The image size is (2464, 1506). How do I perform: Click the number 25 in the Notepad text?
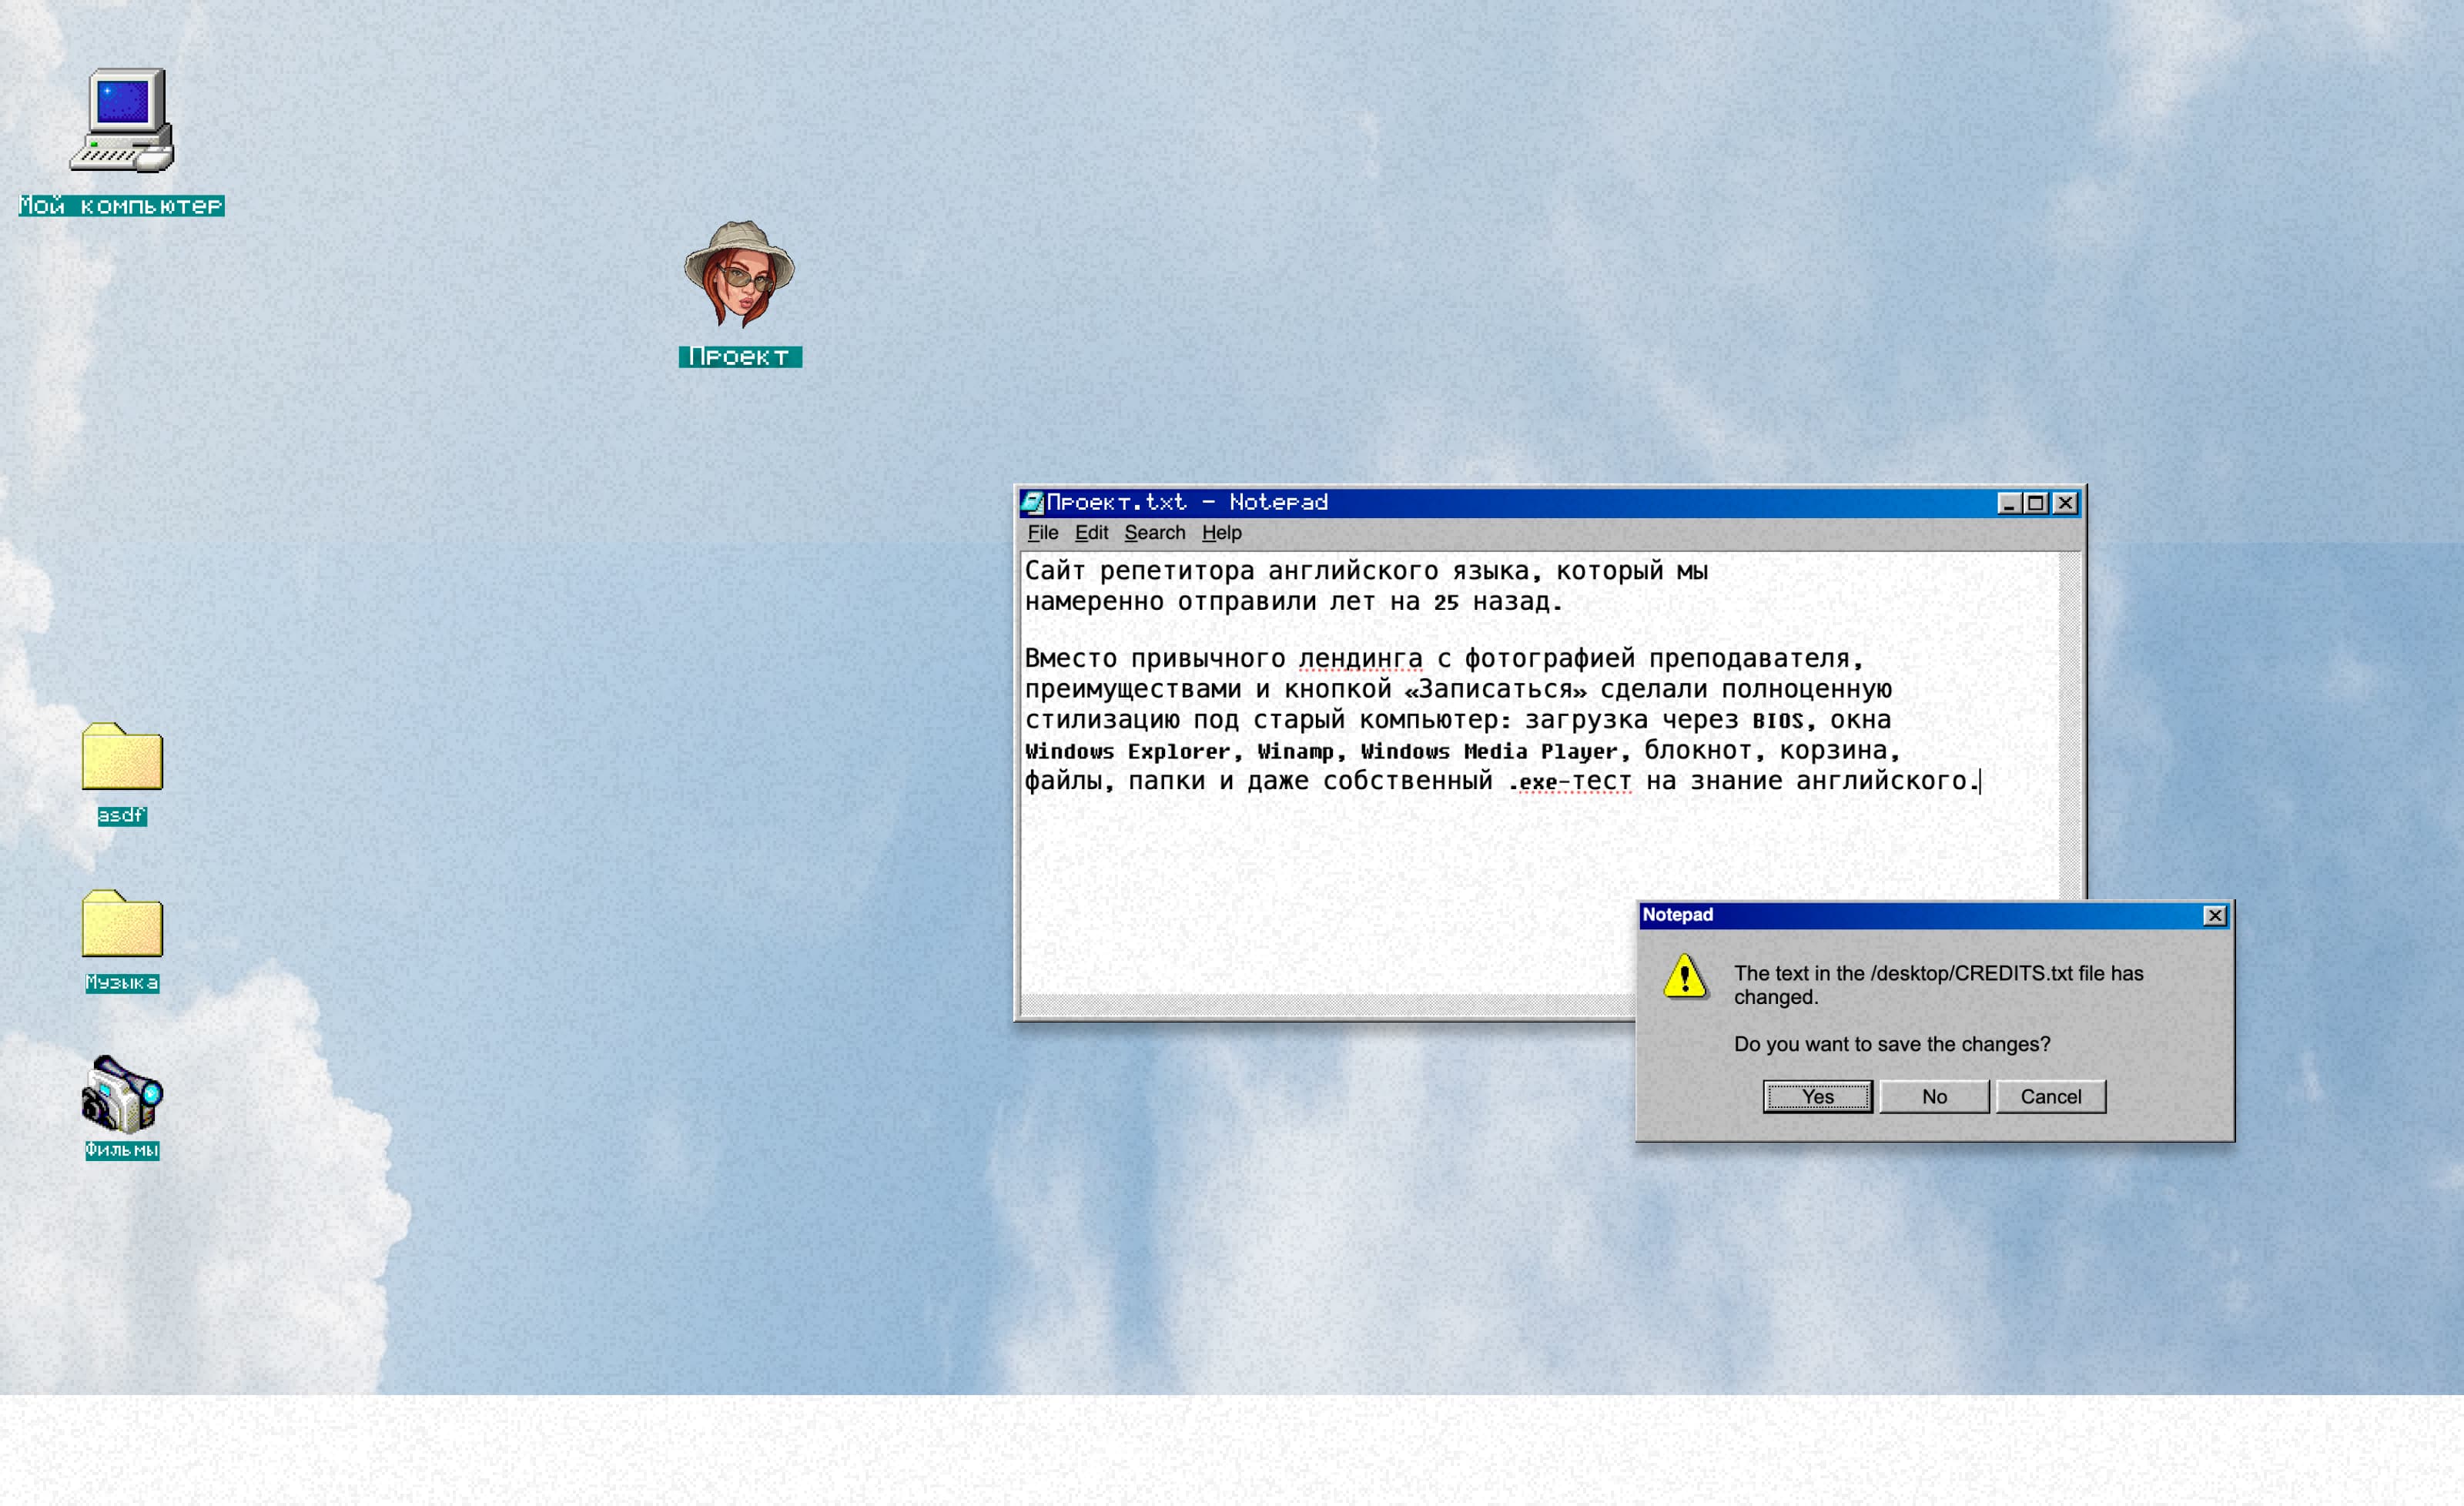point(1446,602)
